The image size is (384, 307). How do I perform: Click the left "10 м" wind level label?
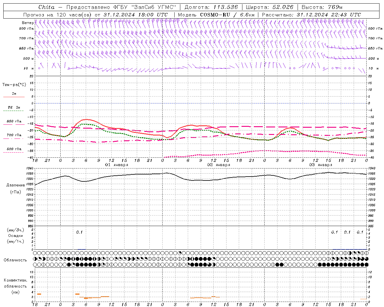[x=29, y=68]
